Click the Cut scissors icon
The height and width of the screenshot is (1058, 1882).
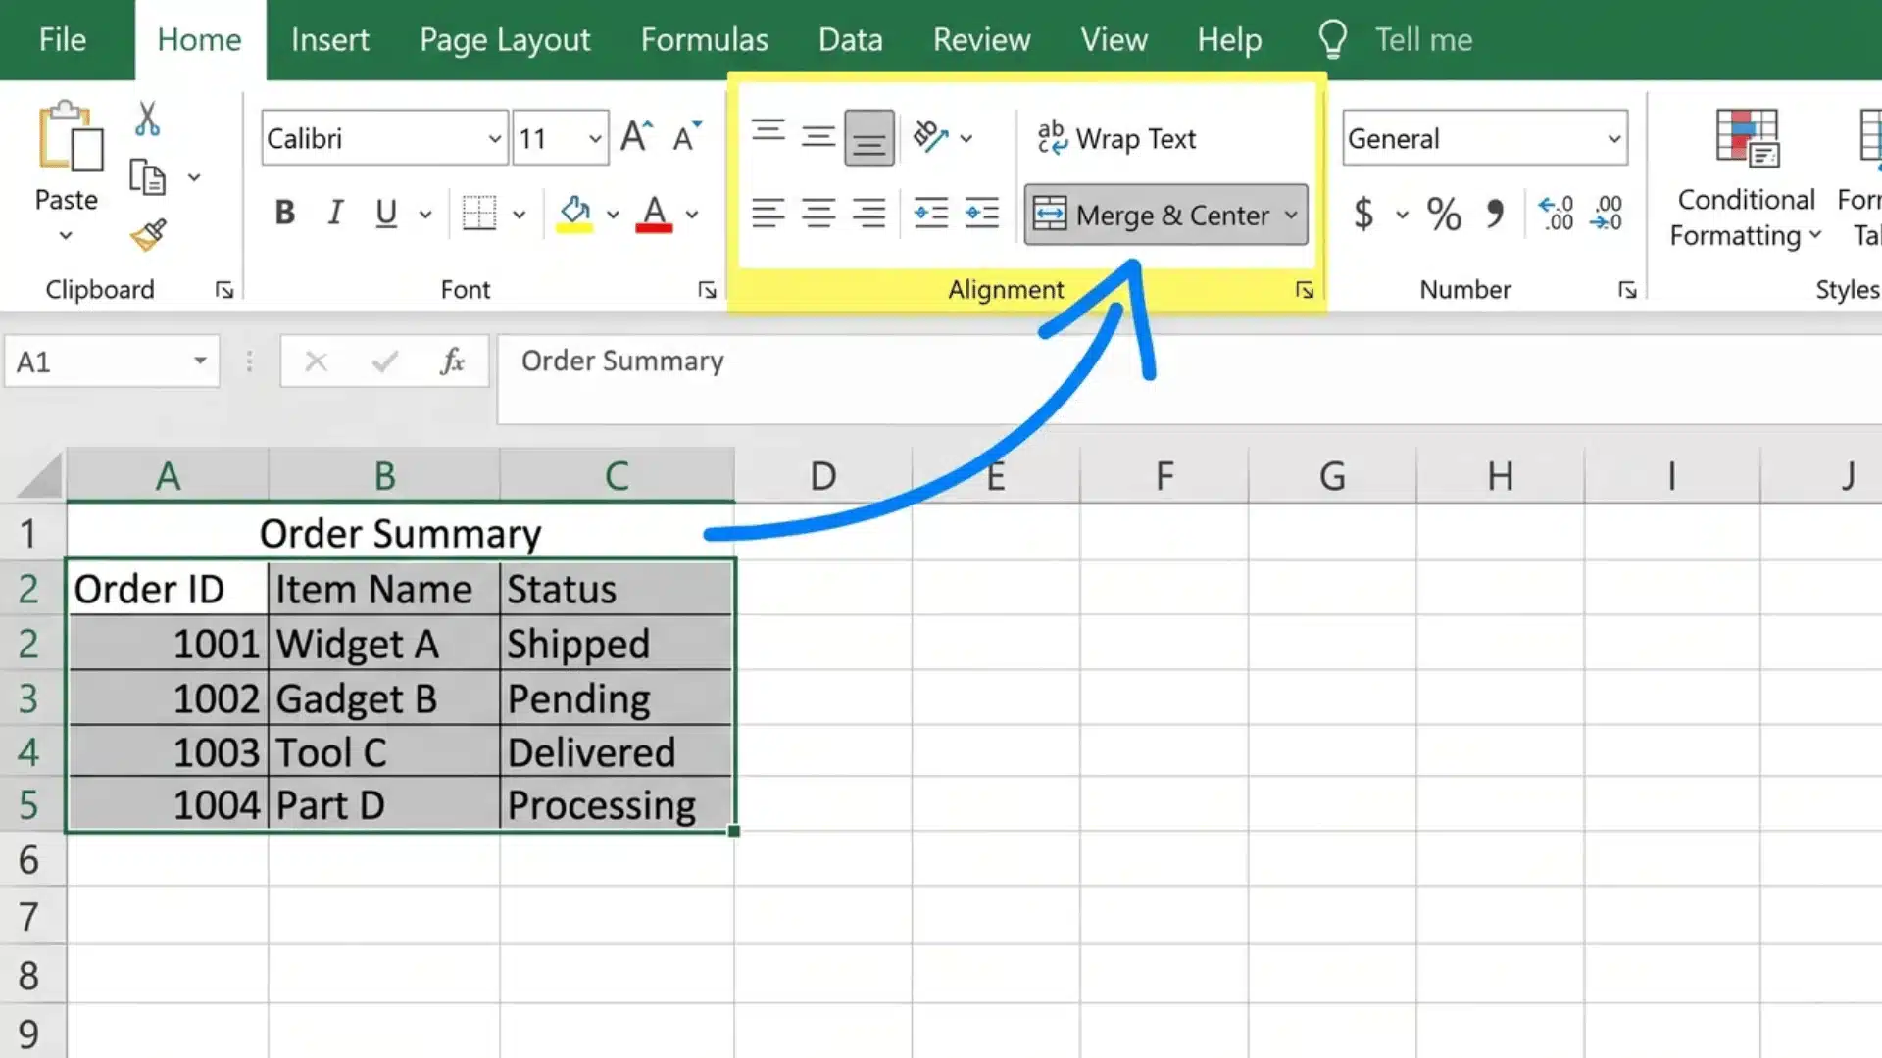click(x=147, y=119)
